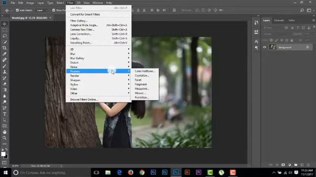
Task: Toggle the layer filter on/off switch
Action: [314, 27]
